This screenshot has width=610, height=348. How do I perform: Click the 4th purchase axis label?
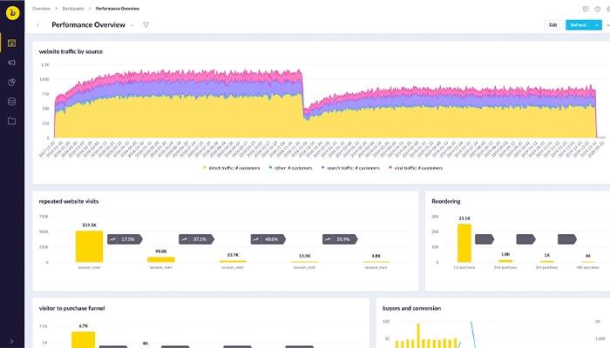(x=588, y=268)
